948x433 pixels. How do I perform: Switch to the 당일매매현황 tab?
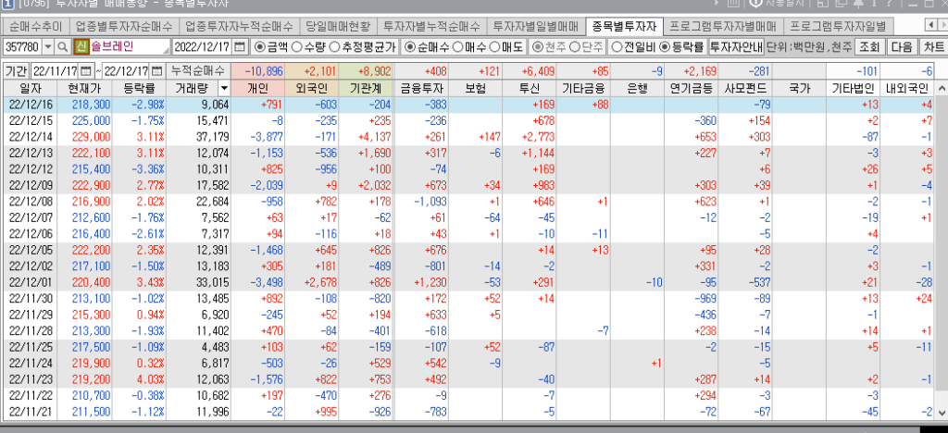pyautogui.click(x=339, y=25)
